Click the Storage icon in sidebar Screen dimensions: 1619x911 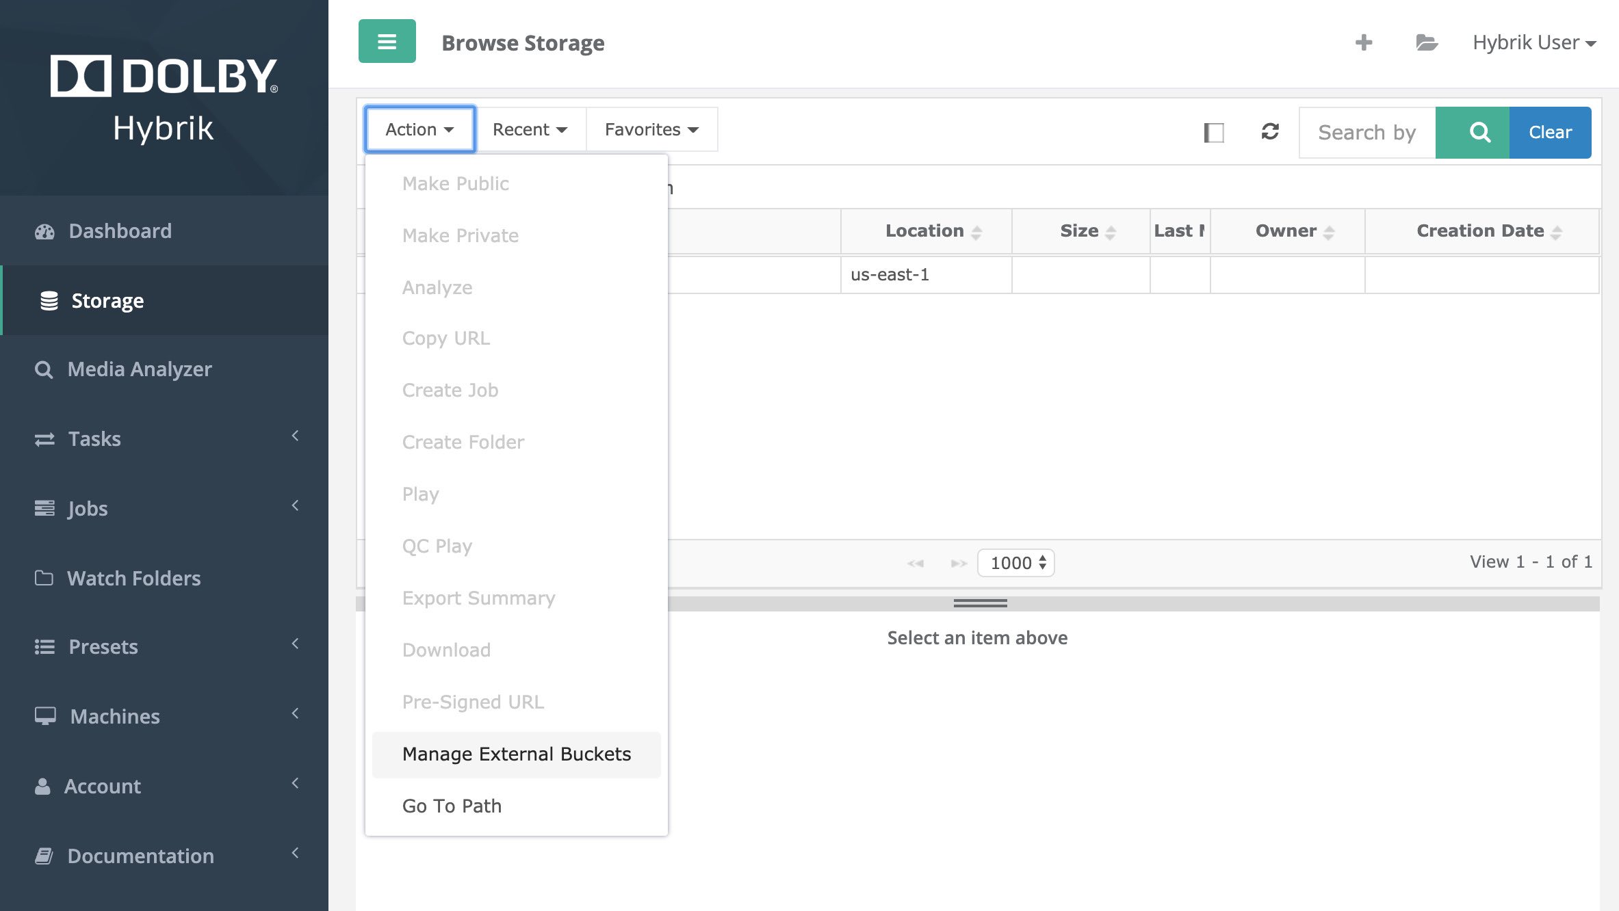tap(46, 300)
